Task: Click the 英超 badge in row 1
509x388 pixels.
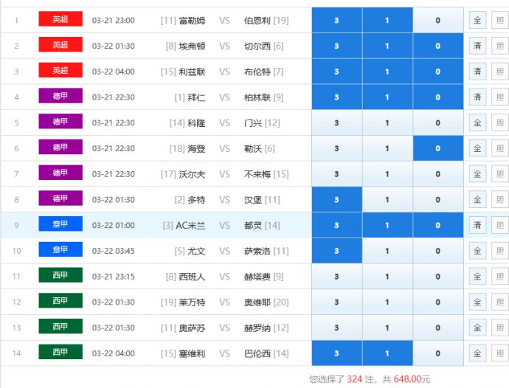Action: (60, 19)
